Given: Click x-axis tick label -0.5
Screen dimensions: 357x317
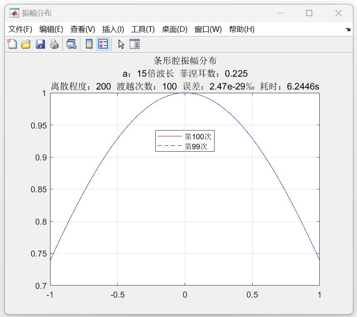Looking at the screenshot, I should (x=118, y=295).
